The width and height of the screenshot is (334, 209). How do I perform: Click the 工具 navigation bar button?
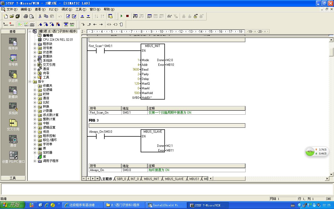(x=13, y=178)
